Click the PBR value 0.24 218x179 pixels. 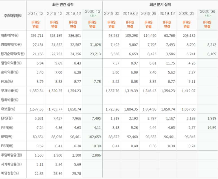click(x=192, y=146)
